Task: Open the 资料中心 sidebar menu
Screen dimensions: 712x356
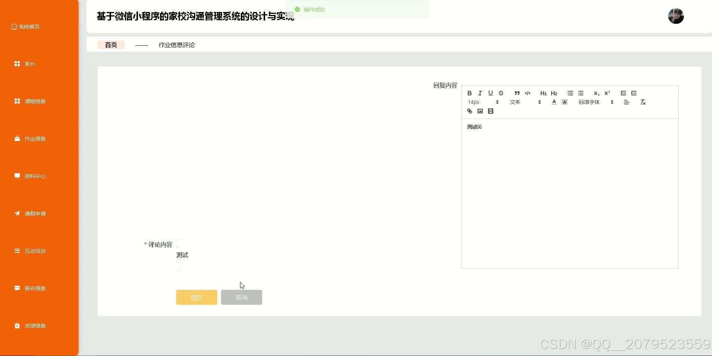Action: click(x=30, y=176)
